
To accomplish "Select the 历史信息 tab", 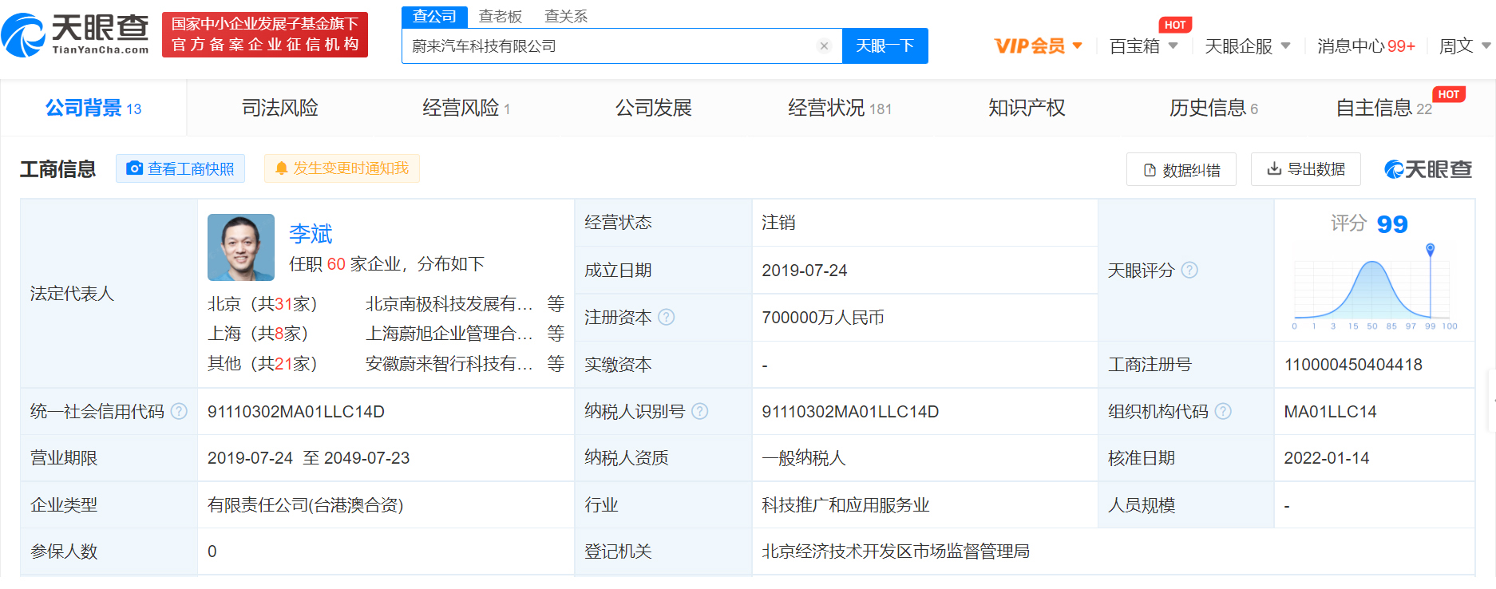I will tap(1213, 108).
